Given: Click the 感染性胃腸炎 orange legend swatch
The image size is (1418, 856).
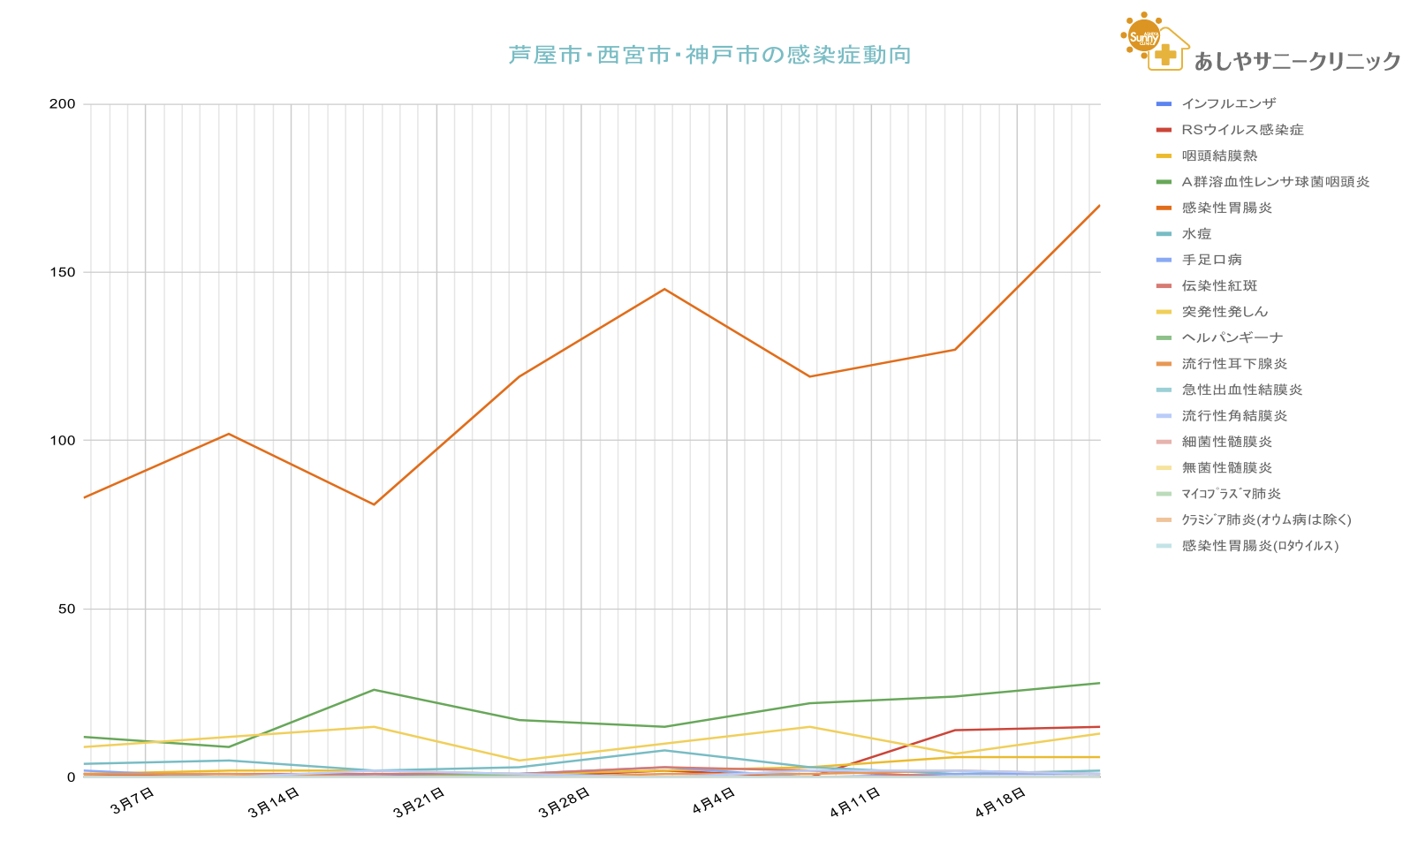Looking at the screenshot, I should [1164, 208].
